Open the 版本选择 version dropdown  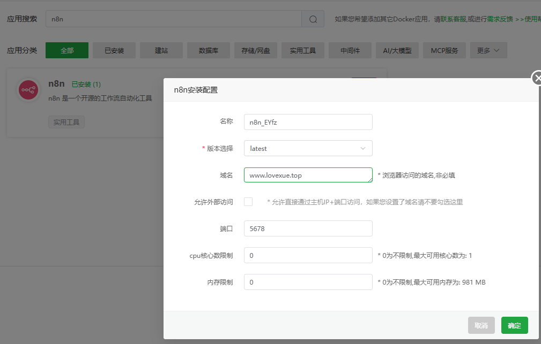(x=308, y=148)
